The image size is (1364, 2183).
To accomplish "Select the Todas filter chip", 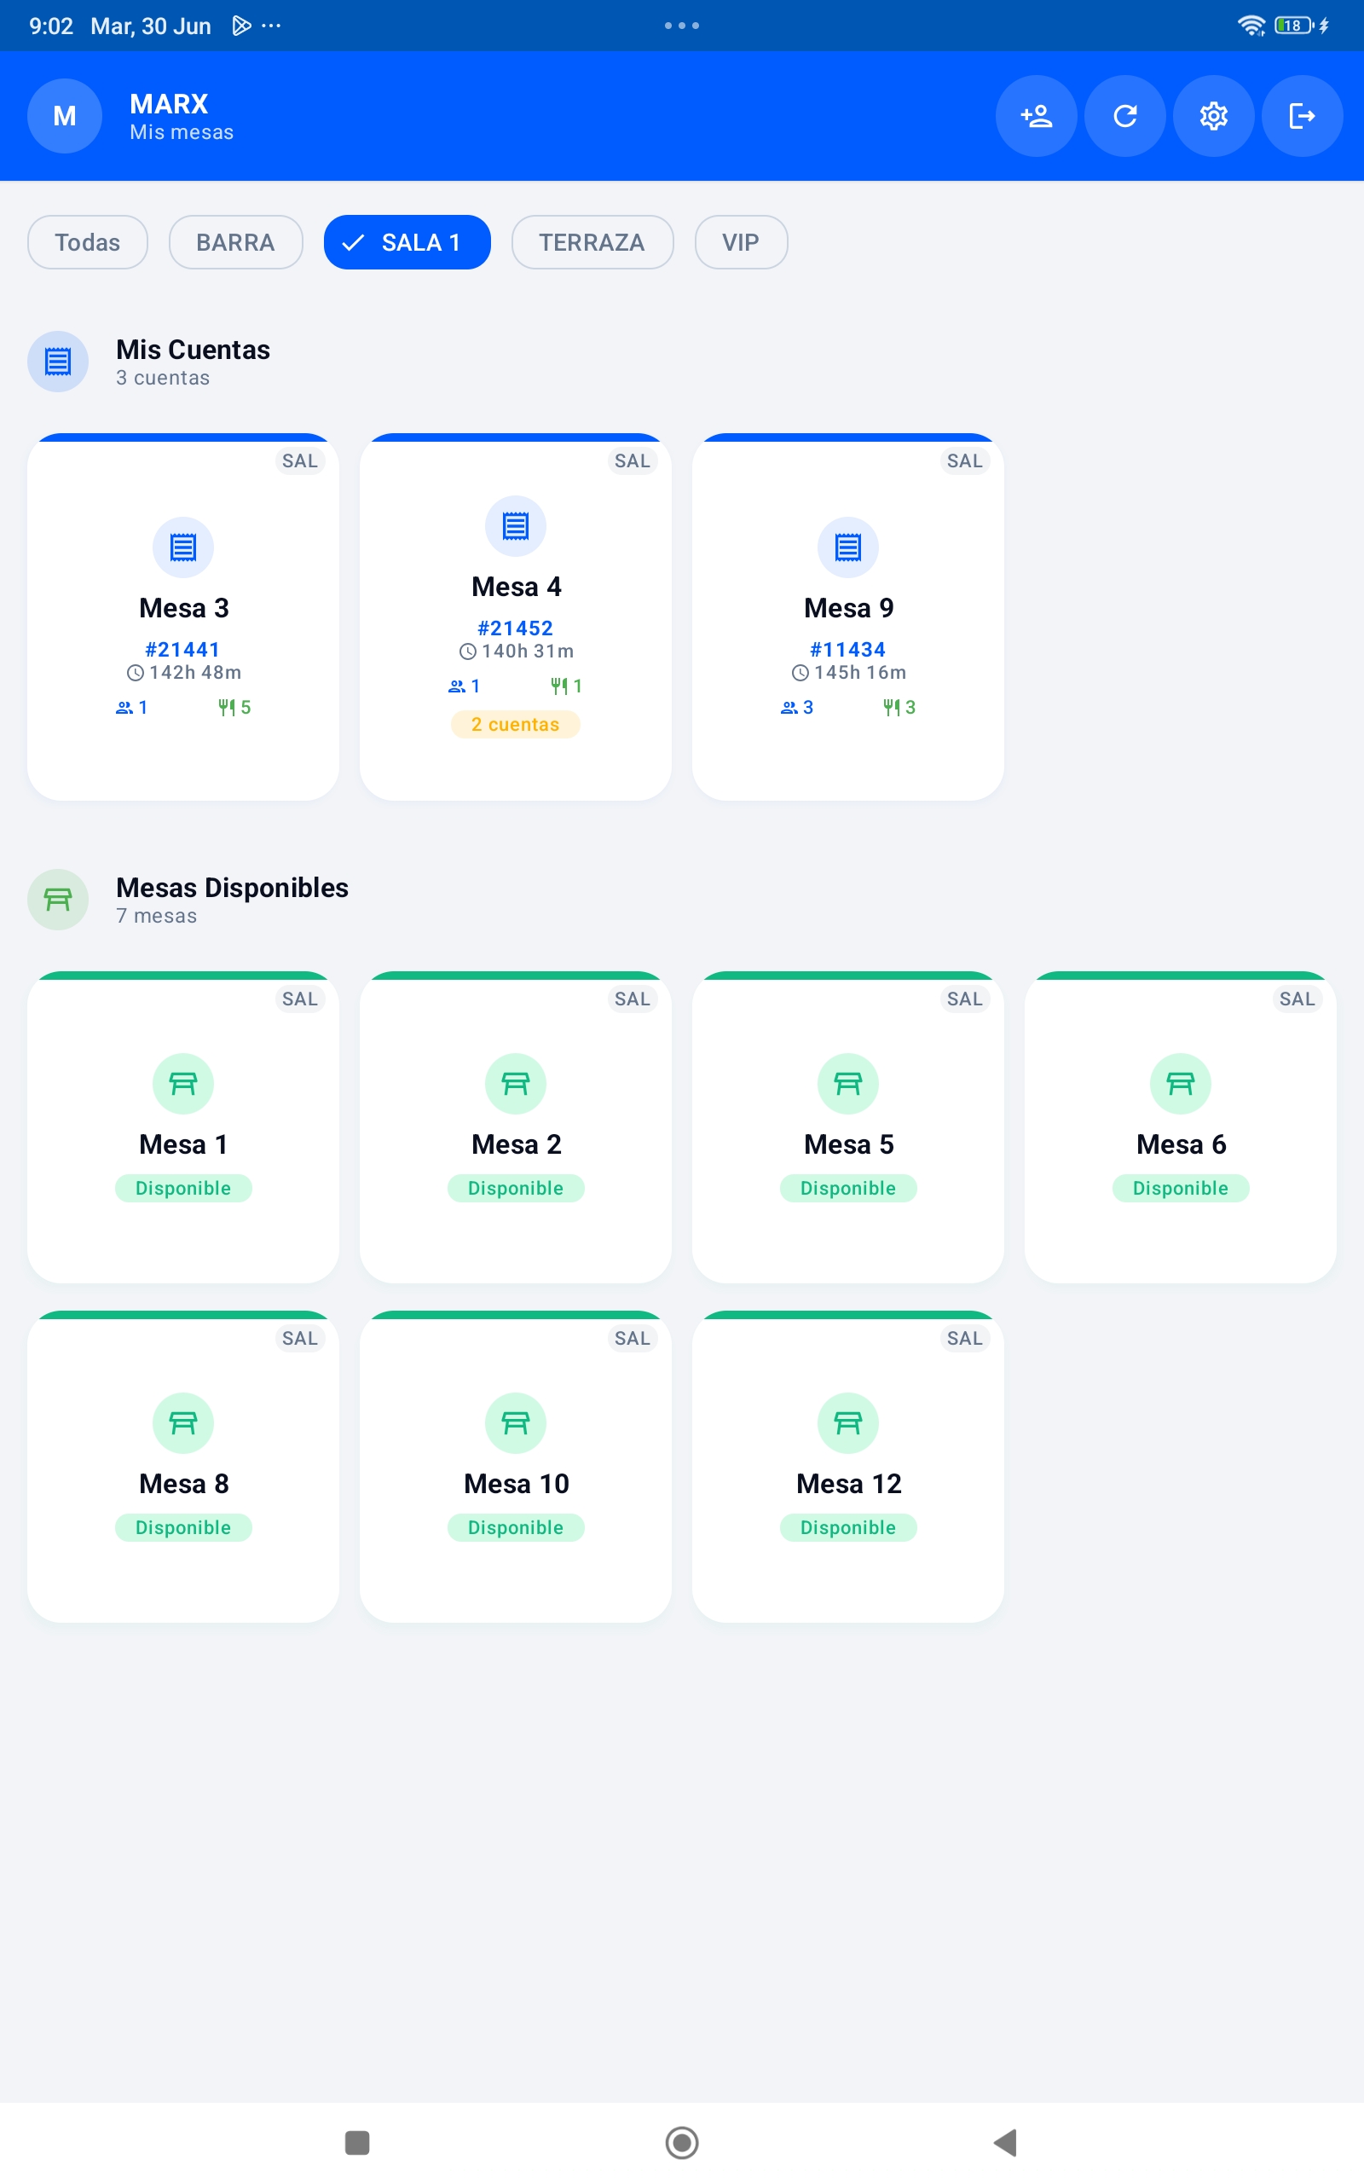I will tap(88, 242).
